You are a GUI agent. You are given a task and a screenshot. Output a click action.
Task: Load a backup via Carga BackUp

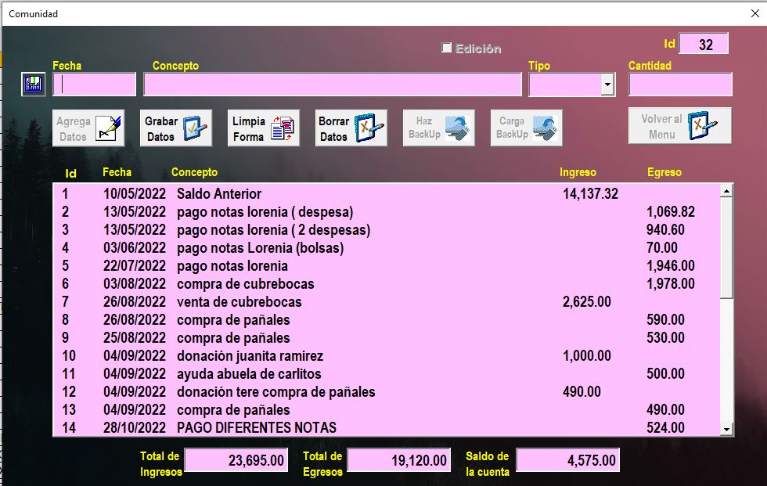tap(527, 128)
